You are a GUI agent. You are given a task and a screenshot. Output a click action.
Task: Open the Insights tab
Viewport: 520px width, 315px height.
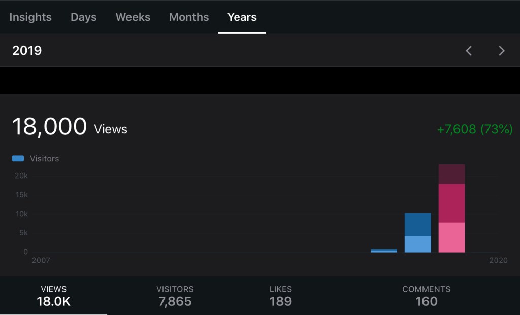[x=30, y=17]
